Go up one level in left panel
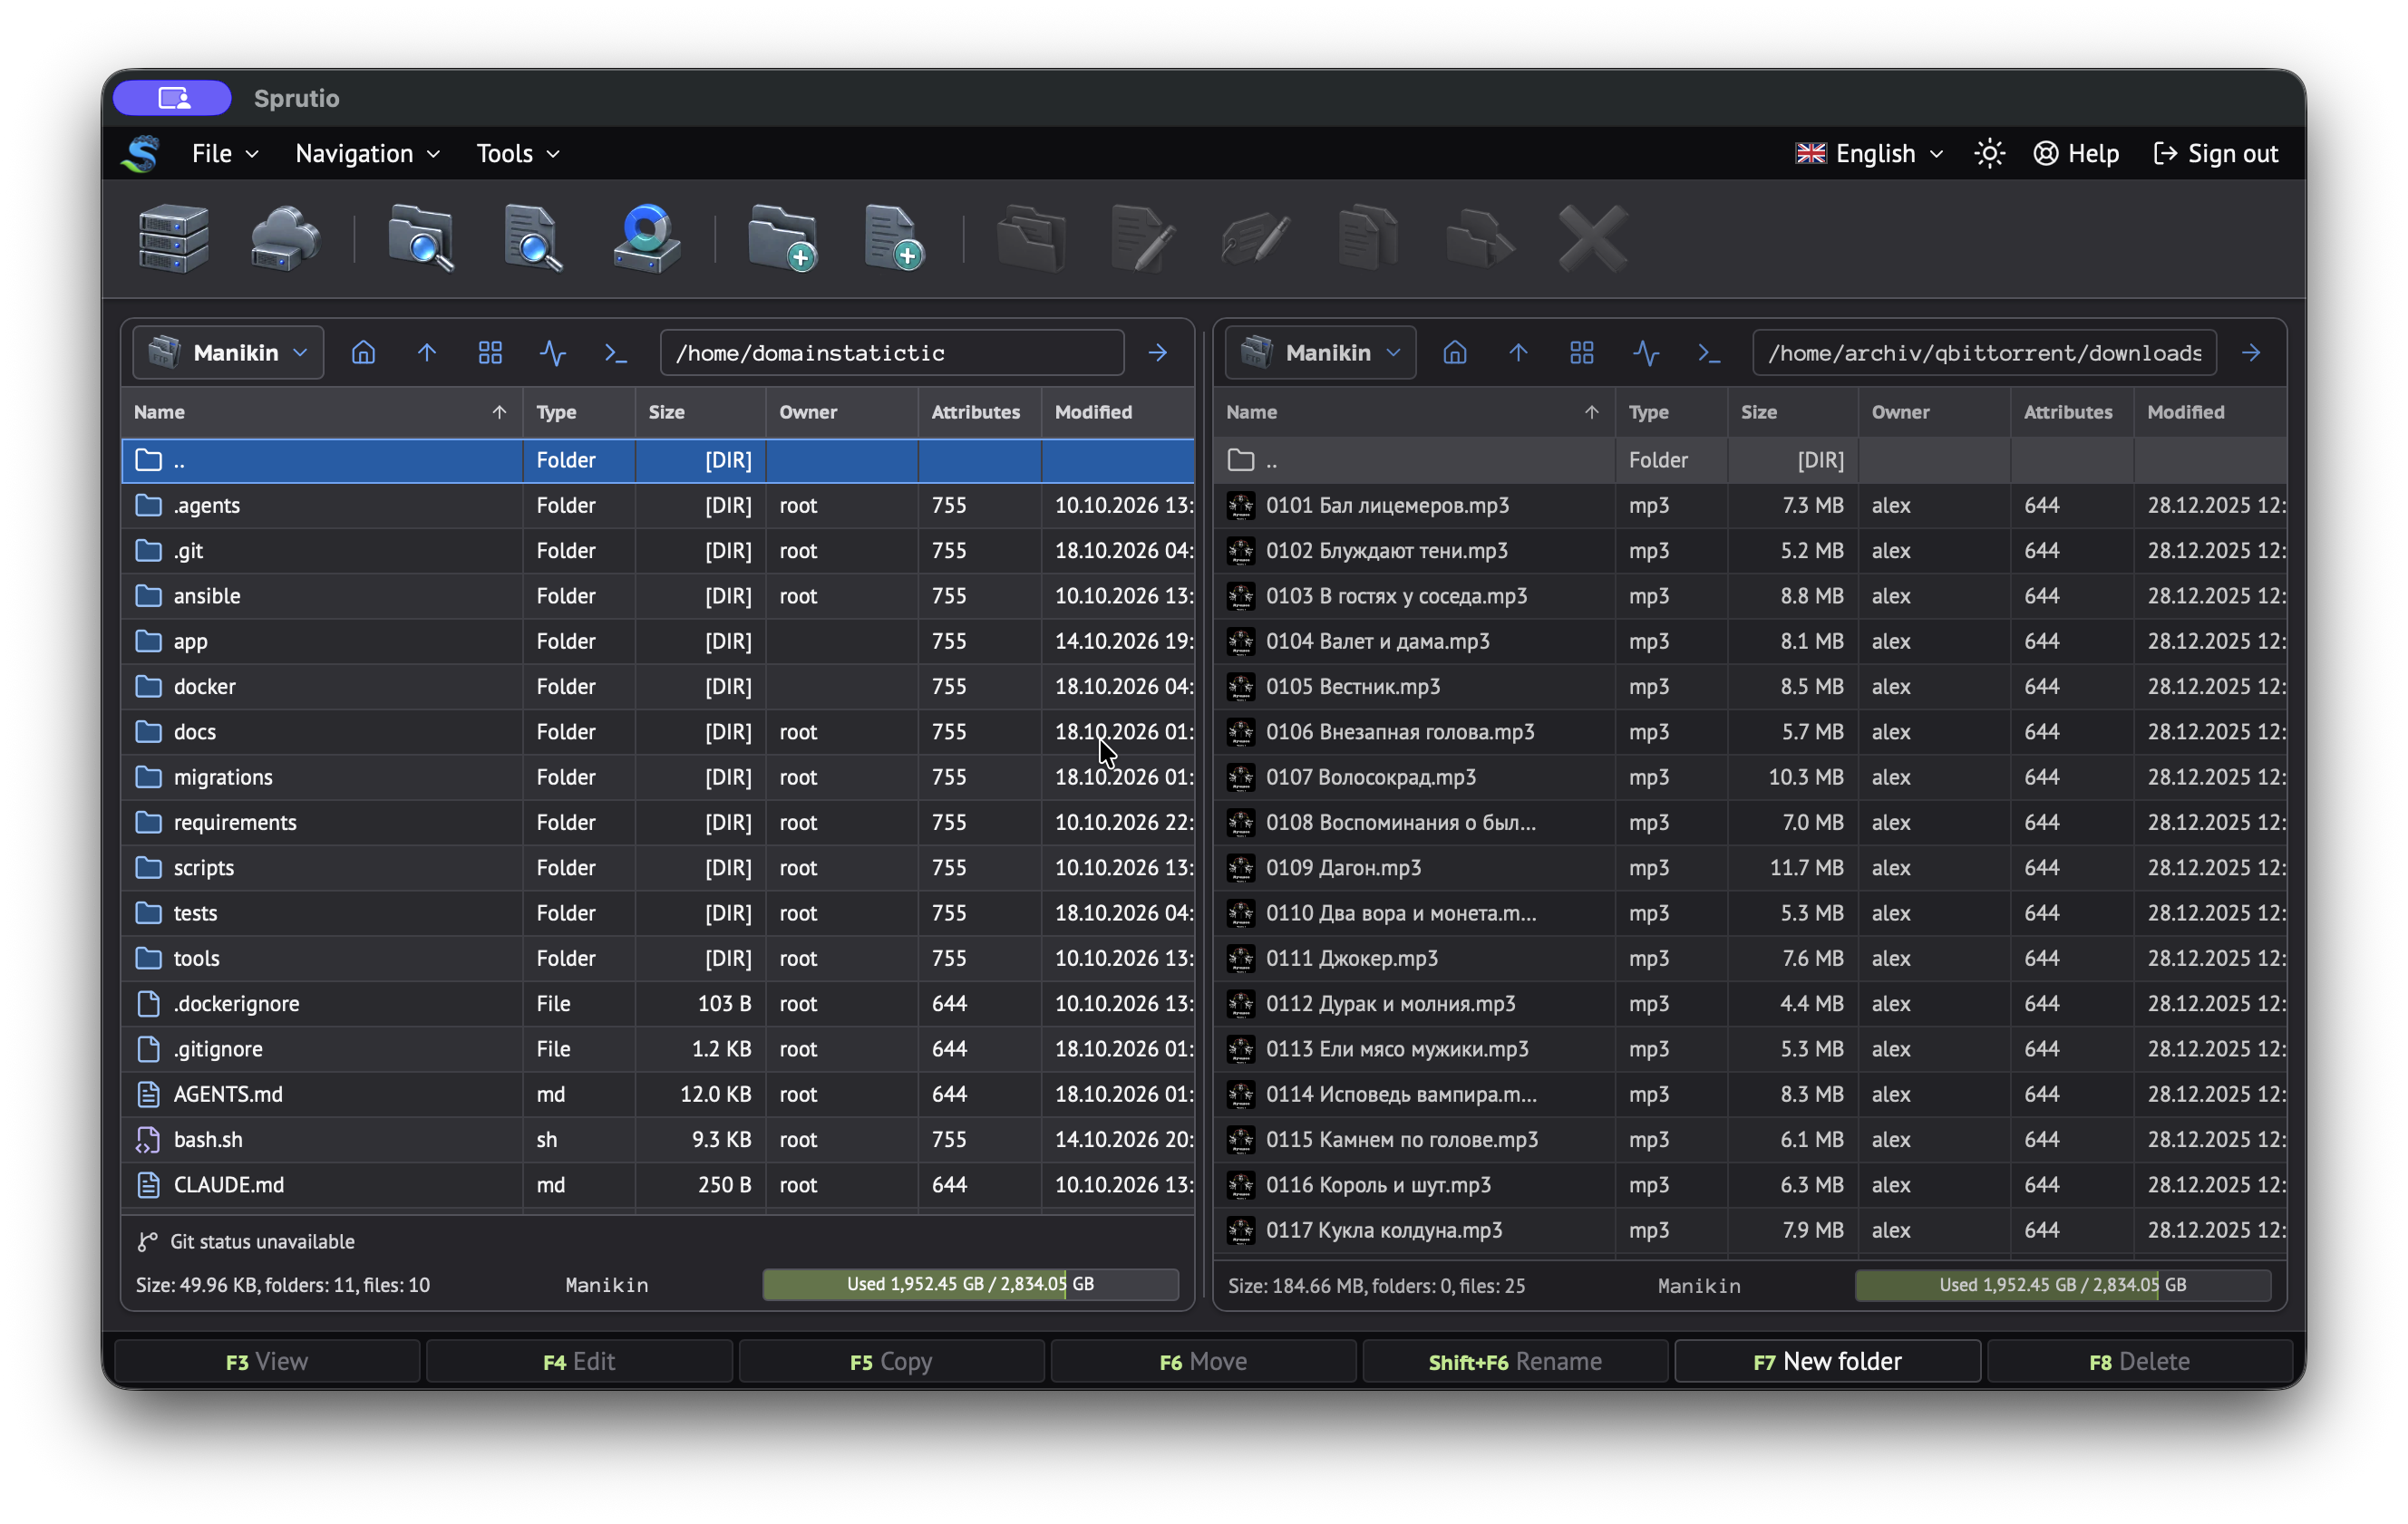 (427, 352)
